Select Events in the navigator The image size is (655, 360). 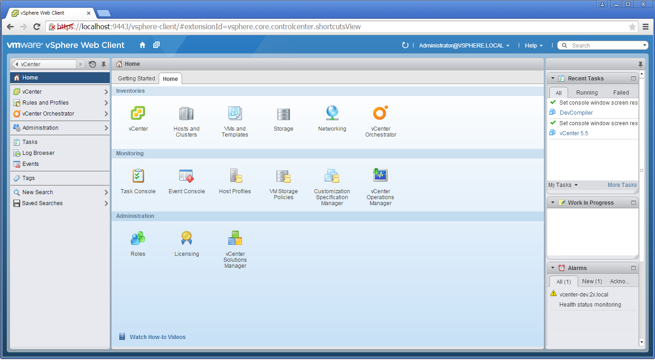click(x=60, y=164)
